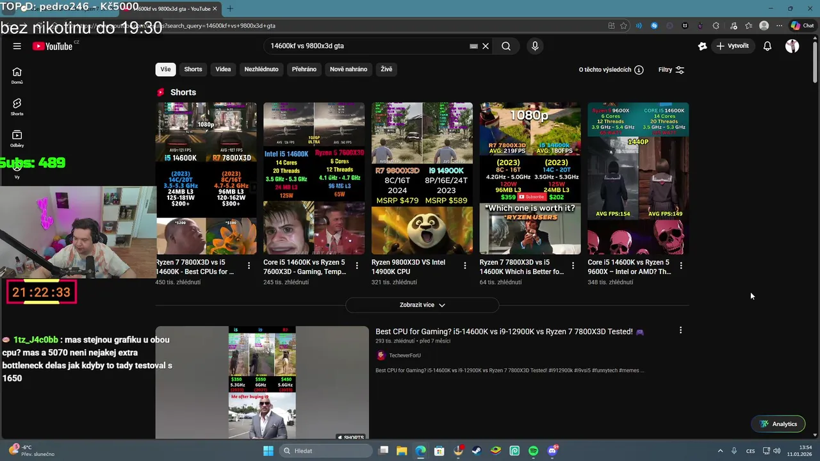Open the Ryzen 5 9600X vs Core i5 14600K short
This screenshot has width=820, height=461.
pyautogui.click(x=638, y=178)
